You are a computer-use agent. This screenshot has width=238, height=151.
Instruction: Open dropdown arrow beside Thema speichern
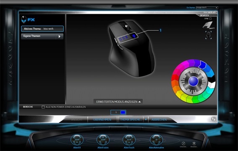point(146,120)
